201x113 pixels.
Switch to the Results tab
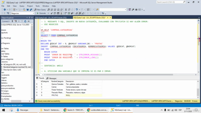point(40,78)
